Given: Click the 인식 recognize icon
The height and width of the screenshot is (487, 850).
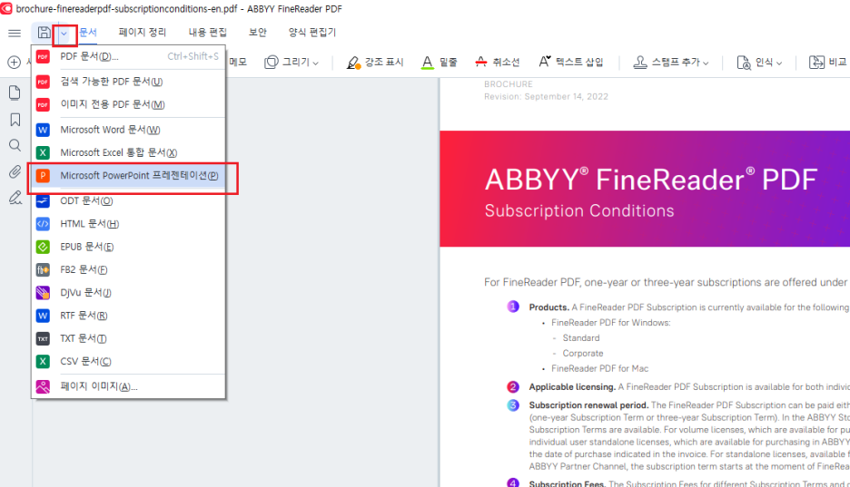Looking at the screenshot, I should click(x=743, y=63).
